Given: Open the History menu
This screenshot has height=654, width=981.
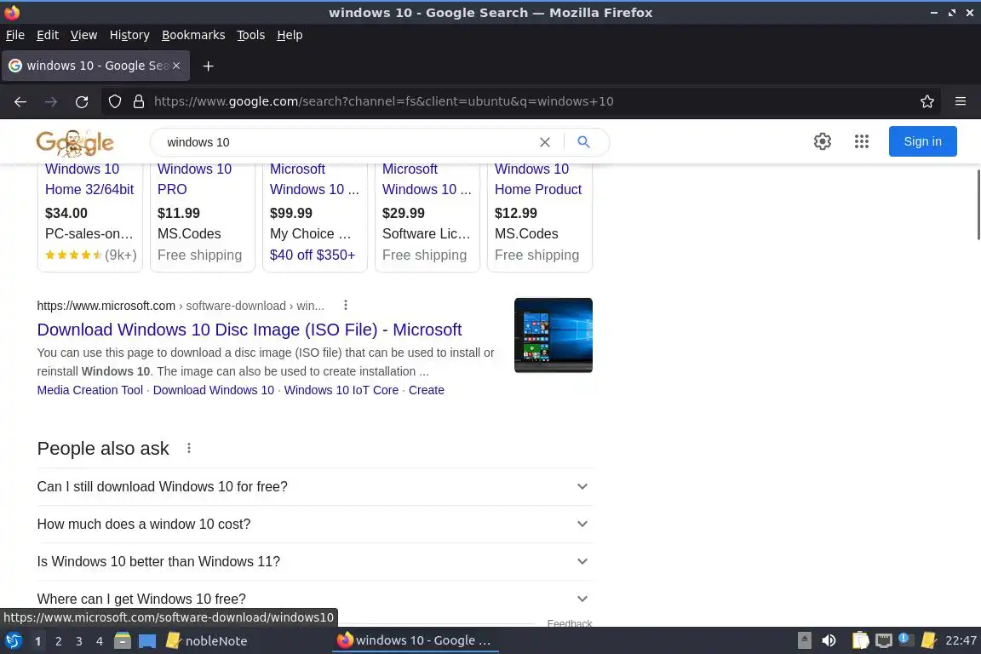Looking at the screenshot, I should (129, 35).
